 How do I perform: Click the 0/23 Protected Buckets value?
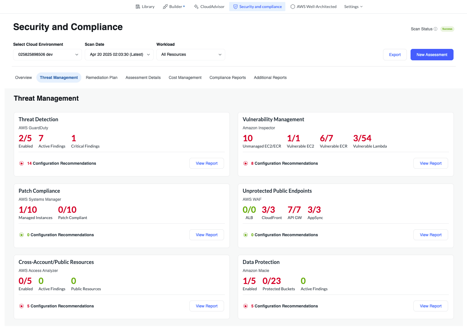[x=279, y=284]
